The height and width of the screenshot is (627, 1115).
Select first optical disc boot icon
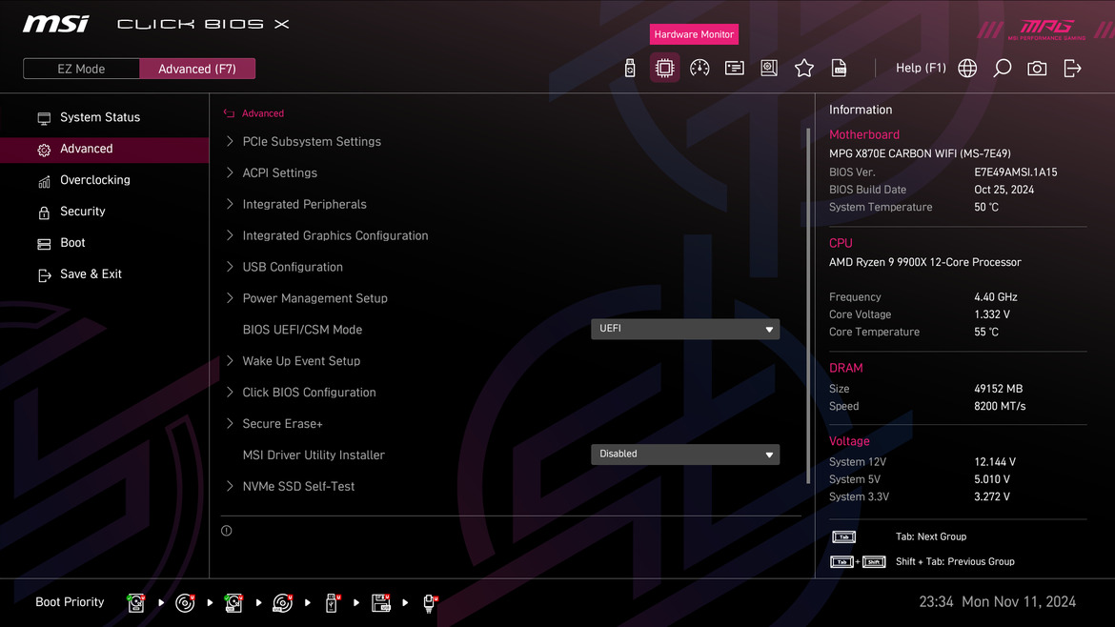[185, 603]
